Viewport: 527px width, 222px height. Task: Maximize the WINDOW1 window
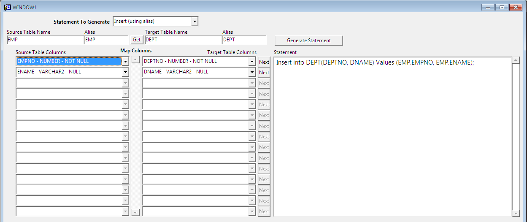click(x=502, y=7)
